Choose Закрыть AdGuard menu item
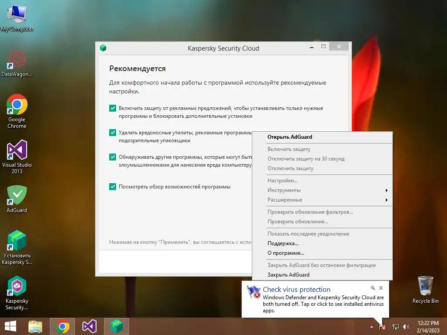This screenshot has height=335, width=447. 322,275
